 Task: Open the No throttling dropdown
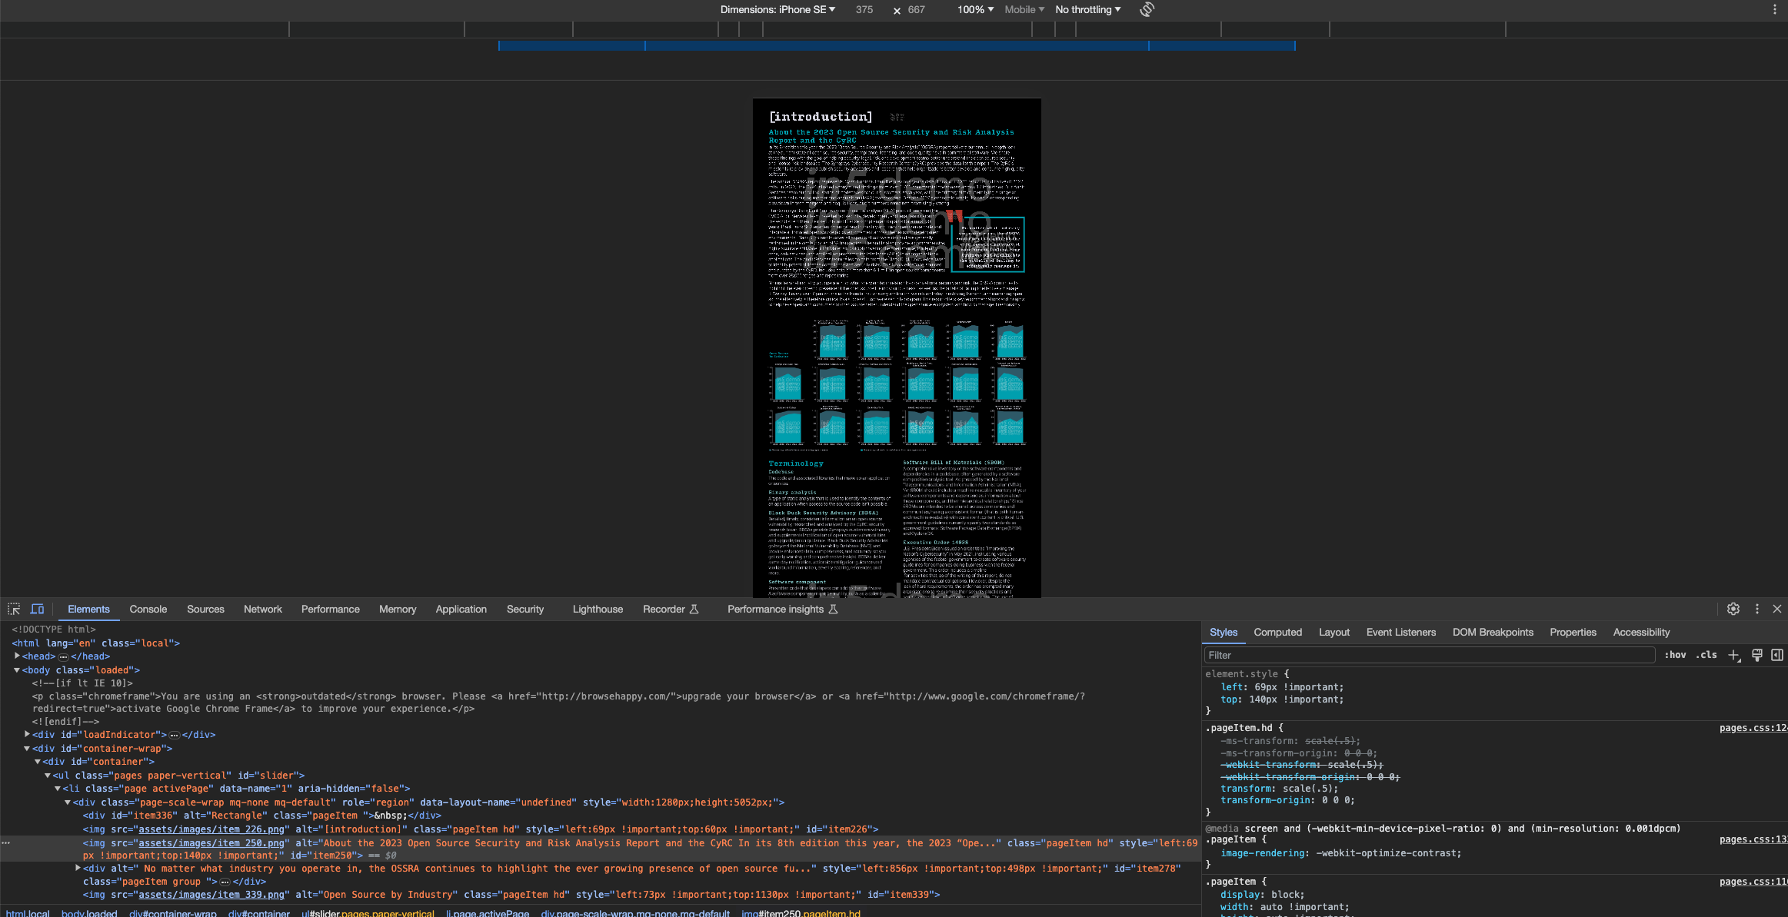(1087, 9)
